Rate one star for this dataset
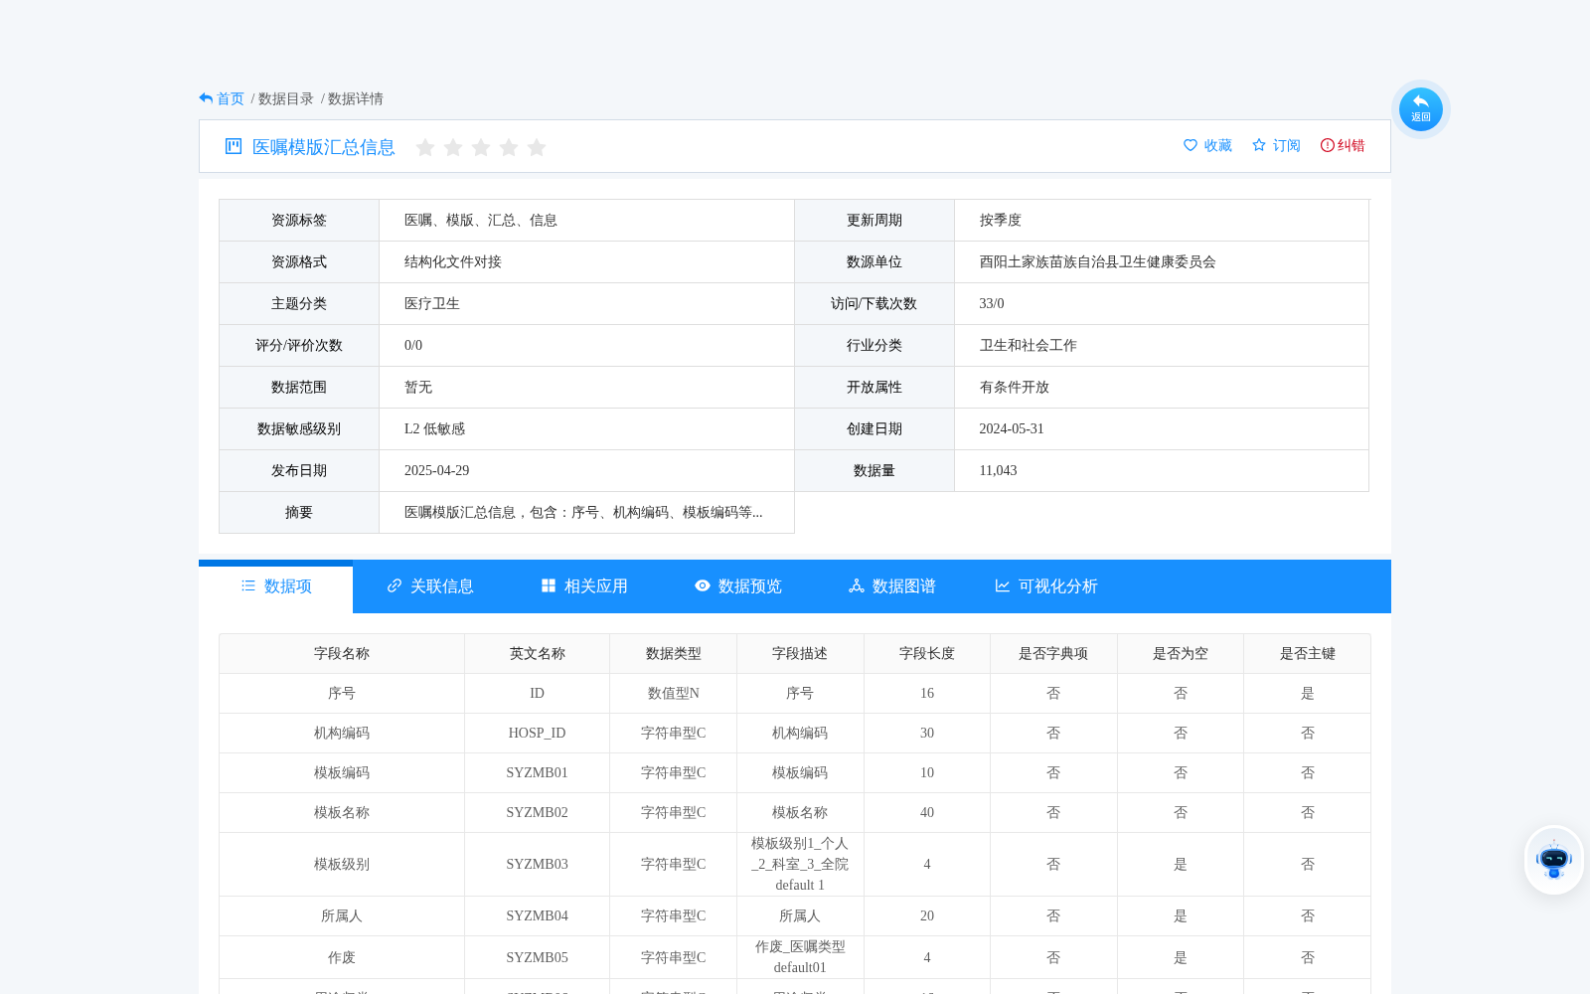Viewport: 1590px width, 994px height. pos(425,147)
